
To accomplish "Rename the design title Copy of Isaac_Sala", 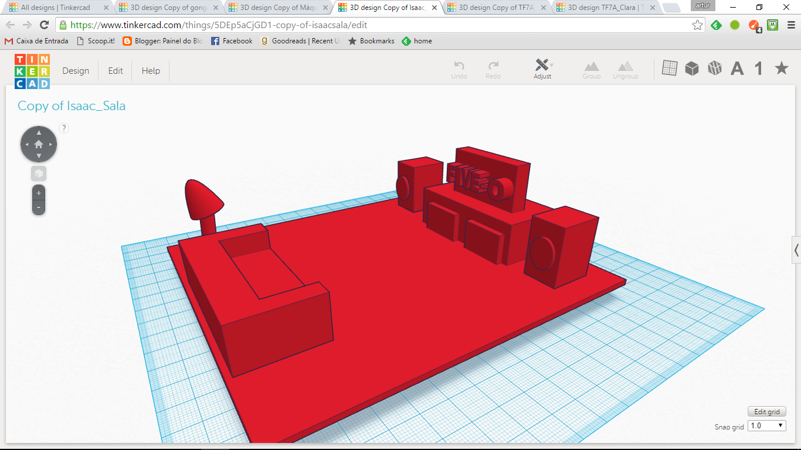I will click(x=72, y=106).
